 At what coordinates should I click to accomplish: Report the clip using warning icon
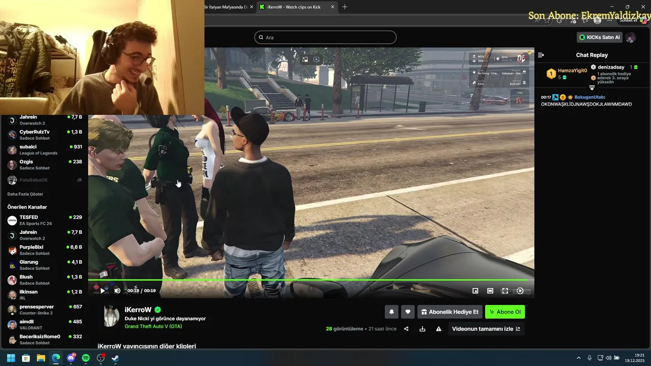pos(438,329)
